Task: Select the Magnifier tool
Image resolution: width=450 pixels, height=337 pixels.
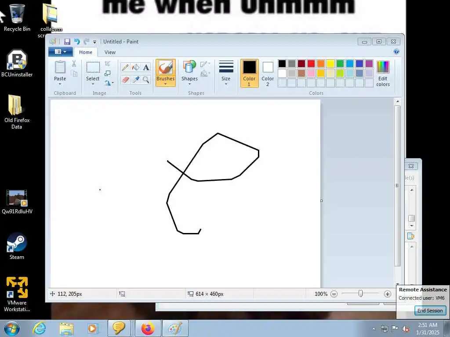Action: coord(146,79)
